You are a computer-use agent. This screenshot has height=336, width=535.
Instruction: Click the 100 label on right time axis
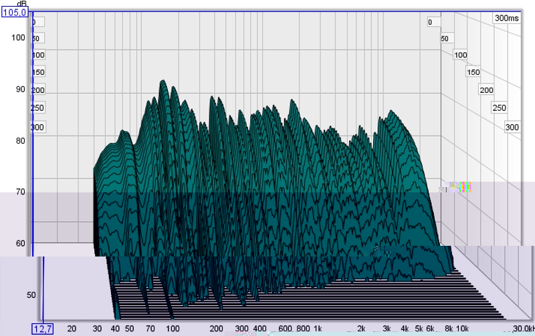click(x=460, y=55)
